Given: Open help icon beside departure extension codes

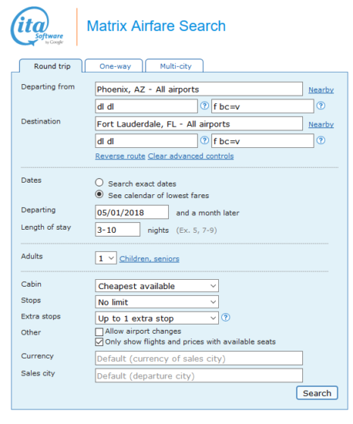Looking at the screenshot, I should (321, 106).
